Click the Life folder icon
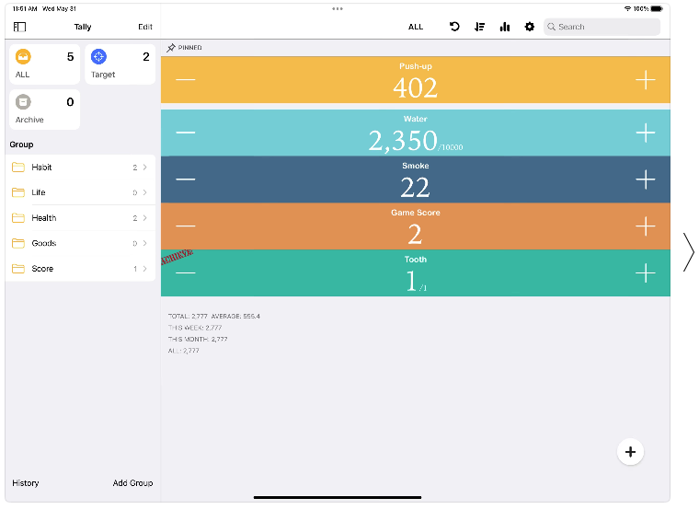This screenshot has width=699, height=521. point(18,192)
